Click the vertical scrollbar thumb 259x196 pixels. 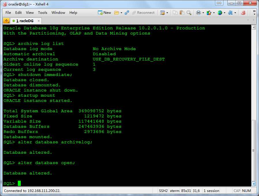coord(254,150)
